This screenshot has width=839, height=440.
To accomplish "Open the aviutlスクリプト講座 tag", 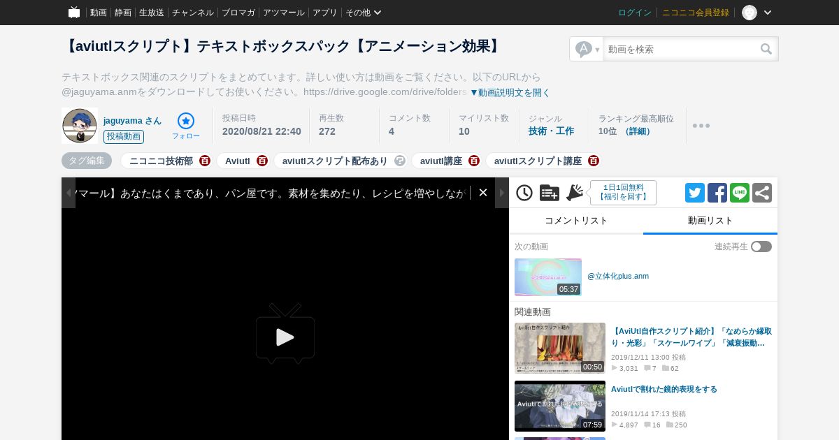I will pos(538,161).
